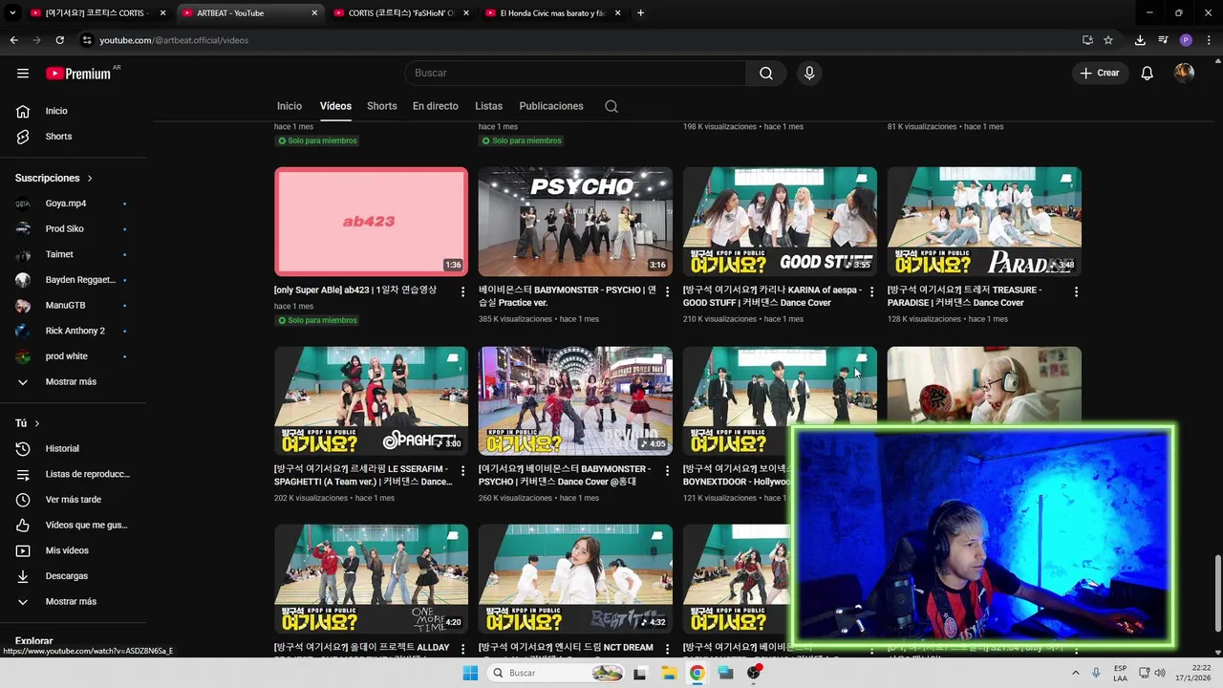Expand Suscripciones section chevron
Viewport: 1223px width, 688px height.
(90, 179)
